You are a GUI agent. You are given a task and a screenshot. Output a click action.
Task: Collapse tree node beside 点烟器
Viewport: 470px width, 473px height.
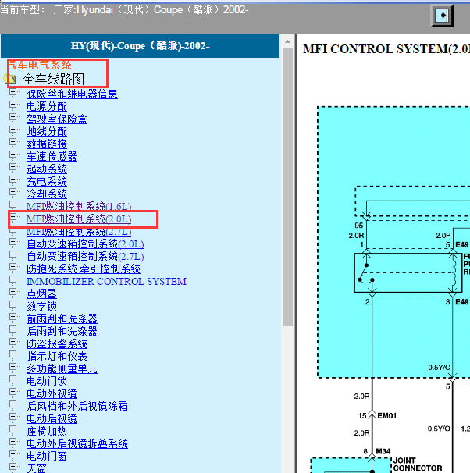pos(12,292)
